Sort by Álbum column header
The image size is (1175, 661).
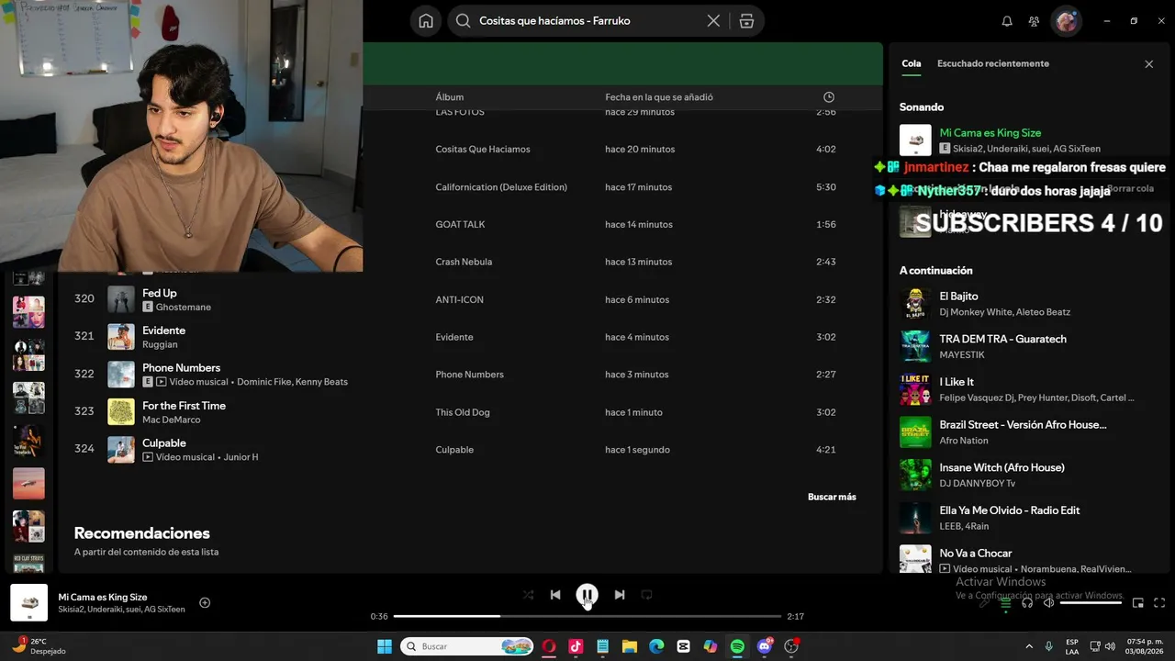[x=450, y=97]
